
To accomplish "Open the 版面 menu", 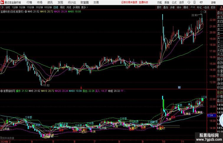I will [167, 2].
